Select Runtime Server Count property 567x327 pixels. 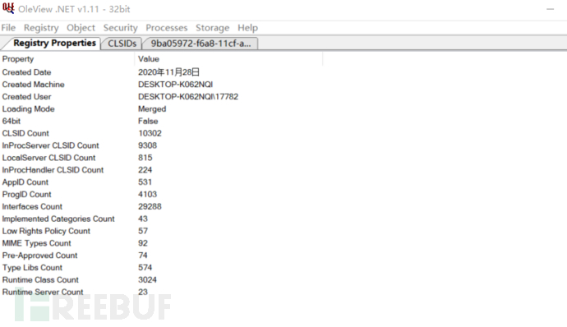click(43, 292)
